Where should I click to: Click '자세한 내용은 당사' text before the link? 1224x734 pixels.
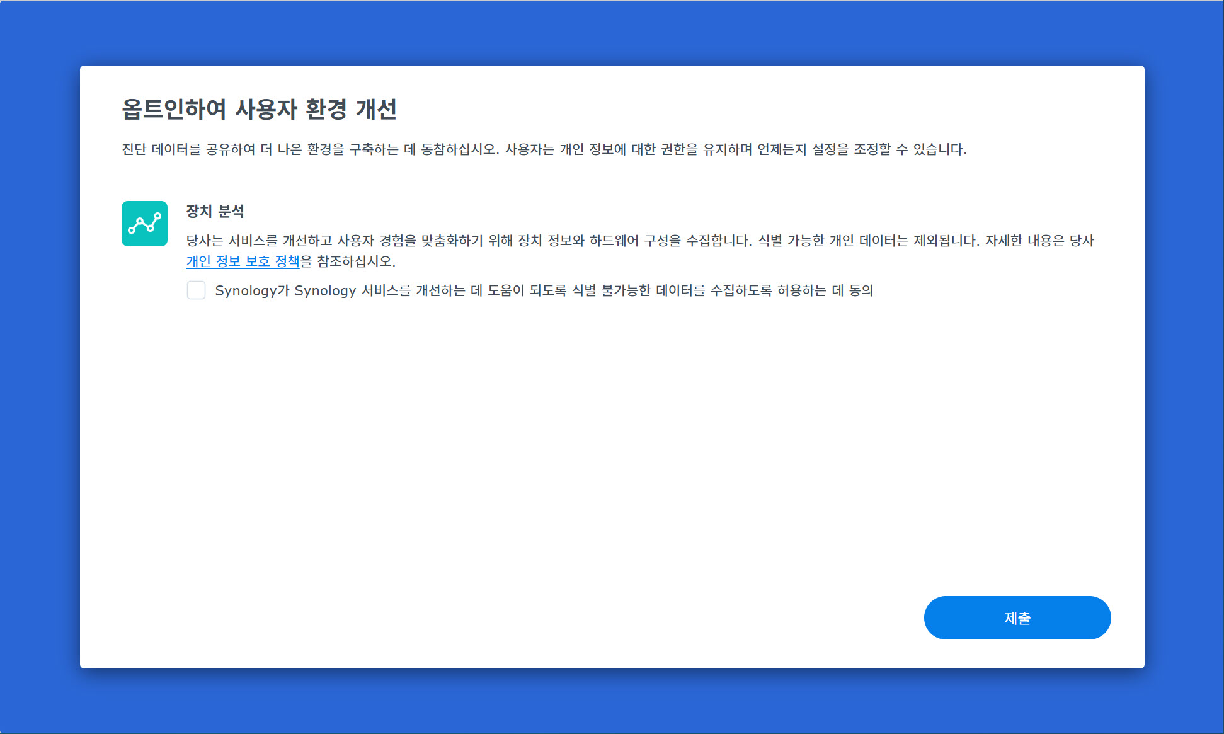pyautogui.click(x=1039, y=241)
